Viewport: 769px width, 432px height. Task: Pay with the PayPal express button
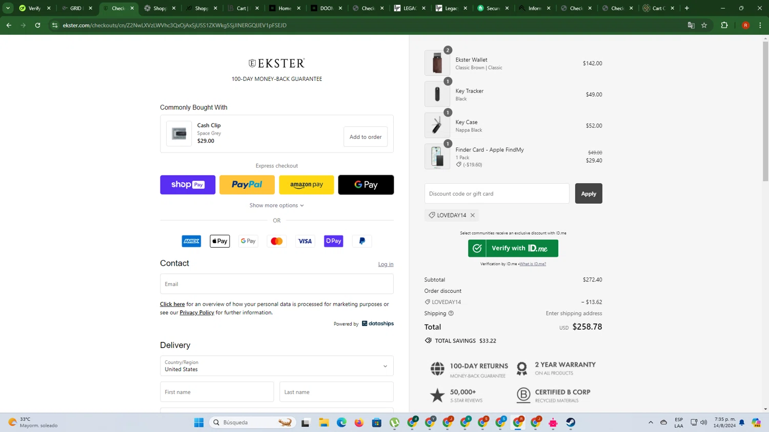click(x=247, y=185)
